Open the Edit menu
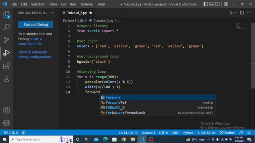255x143 pixels. coord(24,4)
